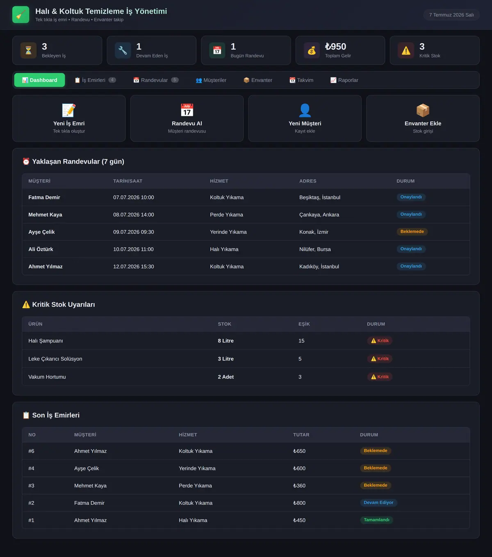Click Perde Yıkama in the Son İş Emirleri table

(x=195, y=486)
